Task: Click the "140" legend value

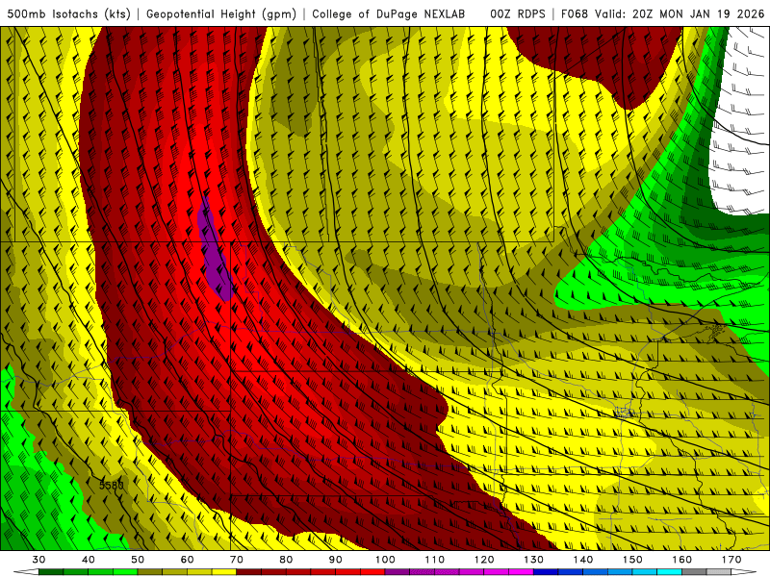Action: [583, 560]
